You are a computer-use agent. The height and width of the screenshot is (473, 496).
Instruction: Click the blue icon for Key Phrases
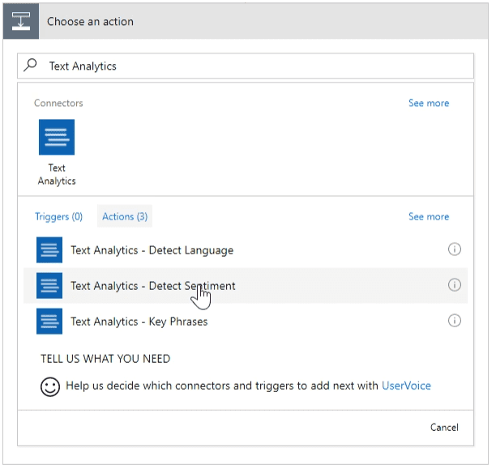[49, 322]
